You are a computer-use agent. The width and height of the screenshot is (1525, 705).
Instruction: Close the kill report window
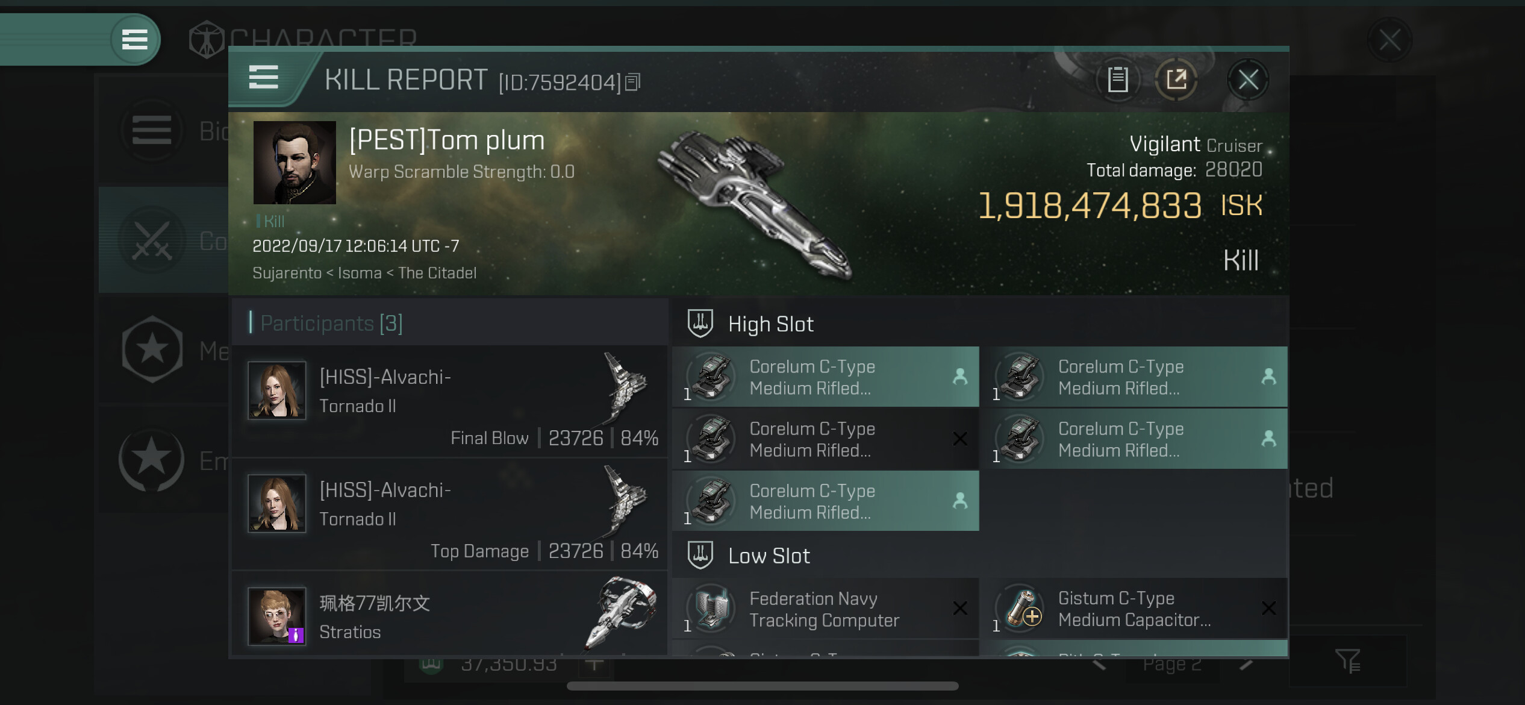[x=1248, y=80]
